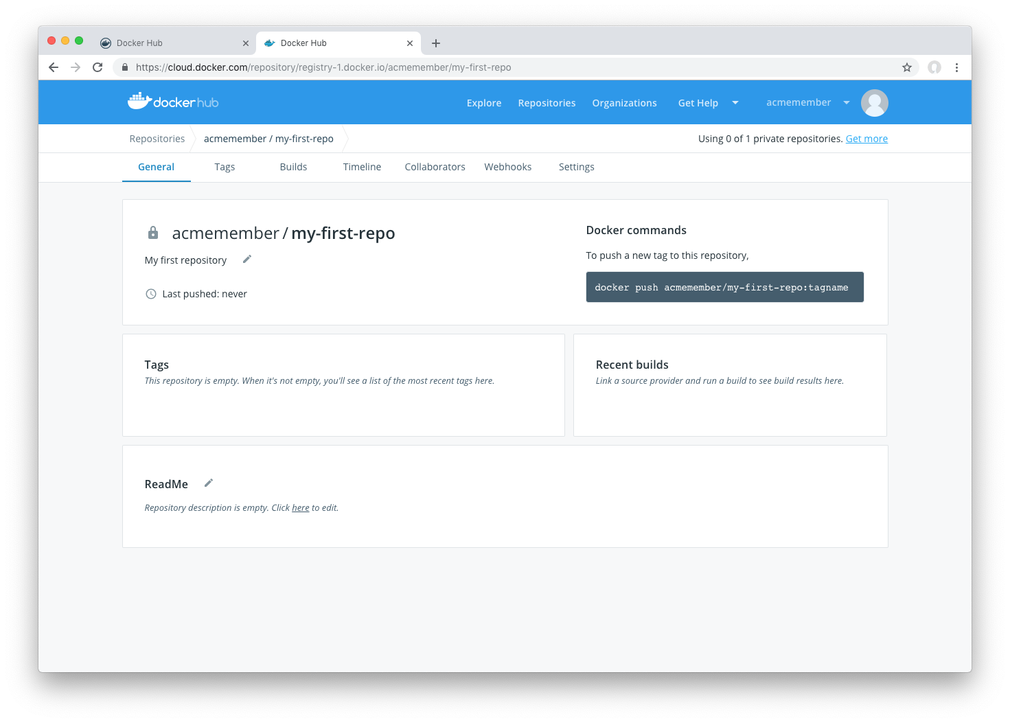Select the docker push command box
Image resolution: width=1010 pixels, height=723 pixels.
[x=724, y=287]
